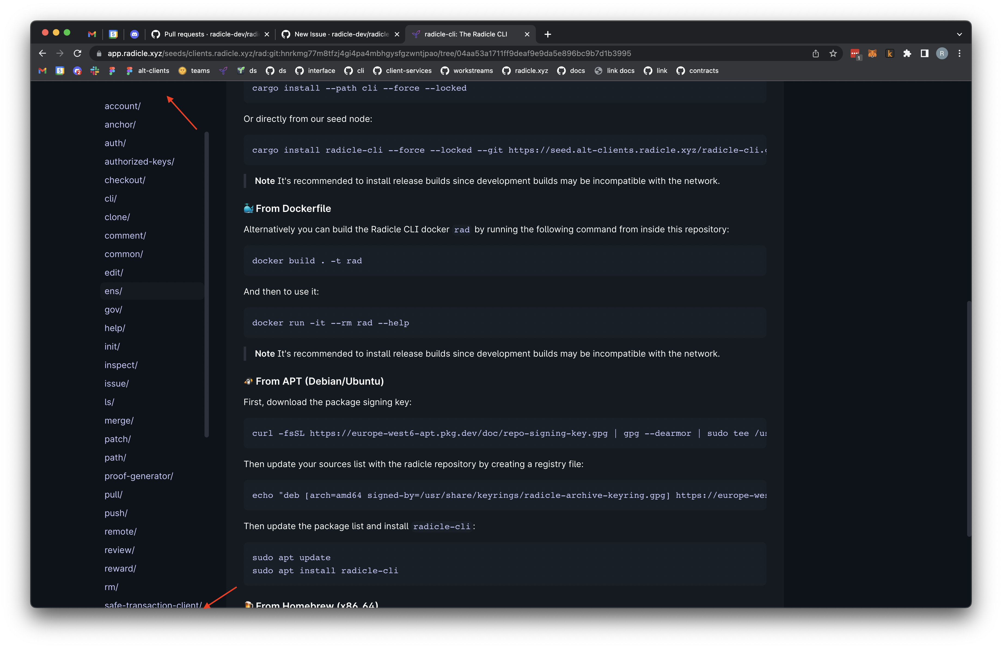The image size is (1002, 648).
Task: Open the alt-clients bookmark
Action: [x=148, y=71]
